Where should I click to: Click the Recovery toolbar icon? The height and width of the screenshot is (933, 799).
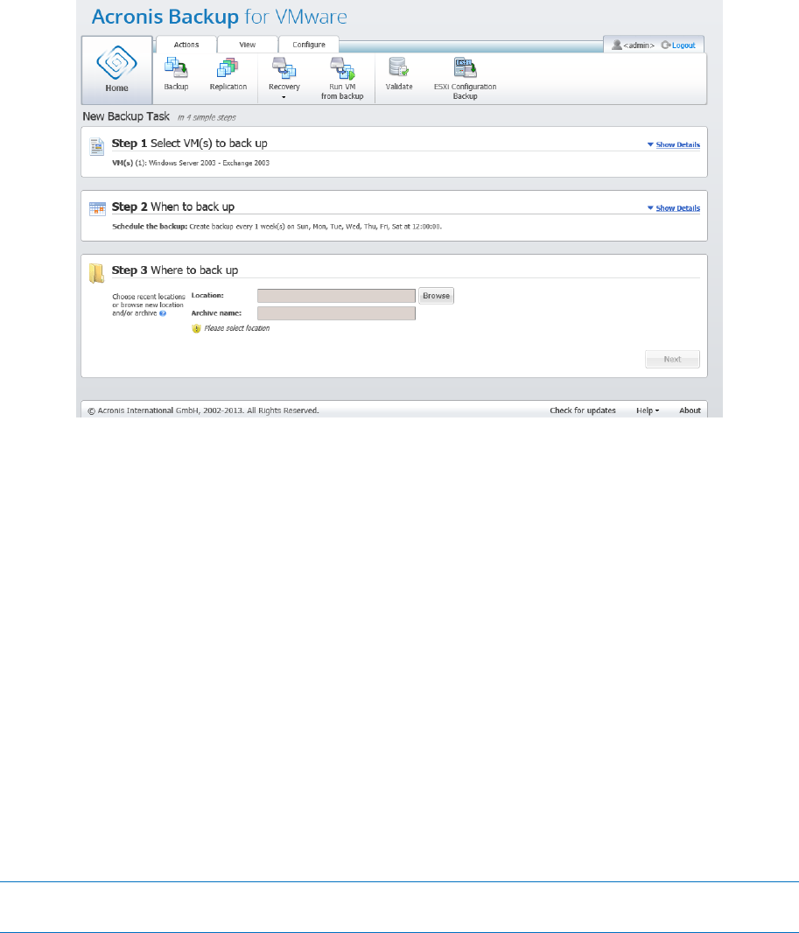284,68
